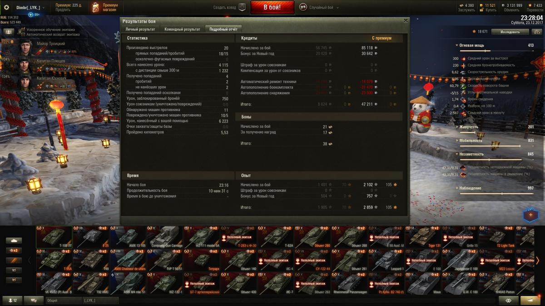
Task: Select the Объект 268 tank
Action: tap(349, 237)
